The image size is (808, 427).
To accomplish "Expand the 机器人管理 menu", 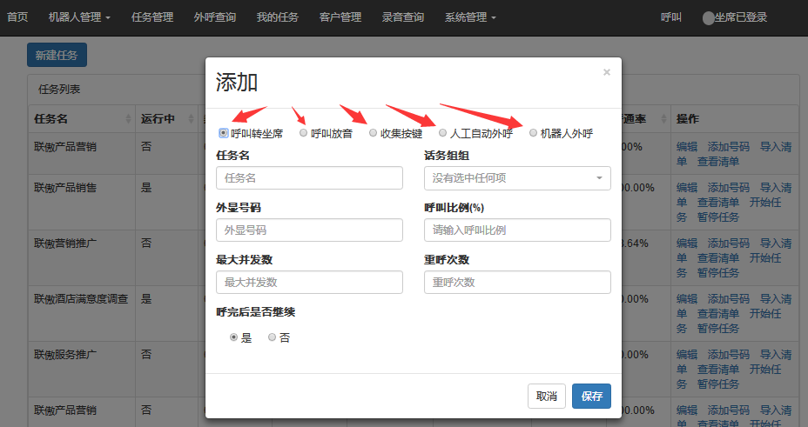I will (79, 17).
